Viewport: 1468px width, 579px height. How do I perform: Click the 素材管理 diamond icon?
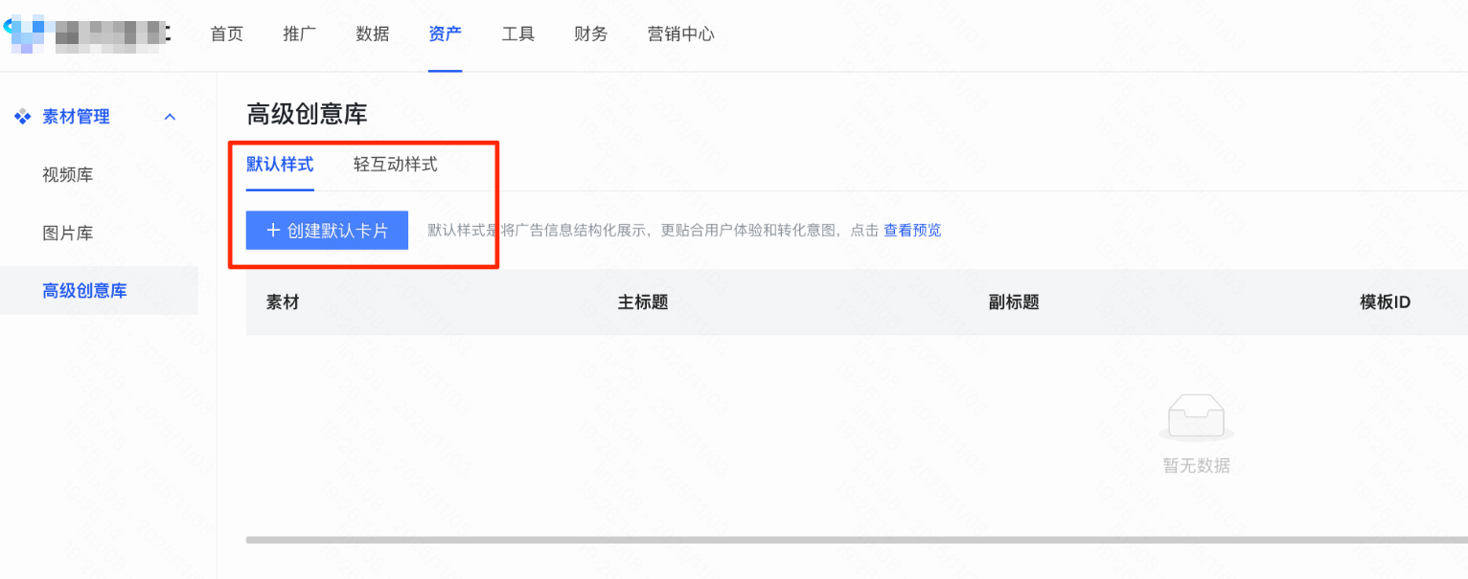click(23, 117)
